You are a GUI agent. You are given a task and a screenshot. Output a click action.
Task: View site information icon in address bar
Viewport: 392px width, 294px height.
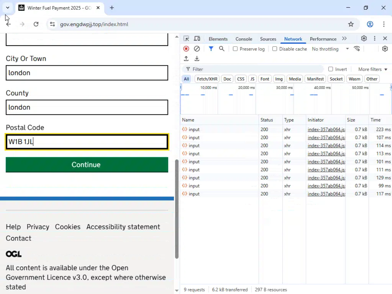click(53, 24)
